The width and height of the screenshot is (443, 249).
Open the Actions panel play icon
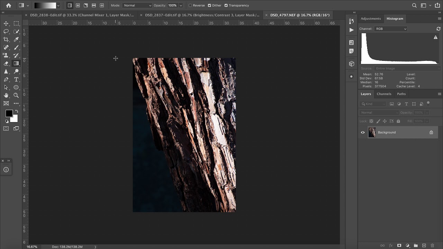point(351,30)
